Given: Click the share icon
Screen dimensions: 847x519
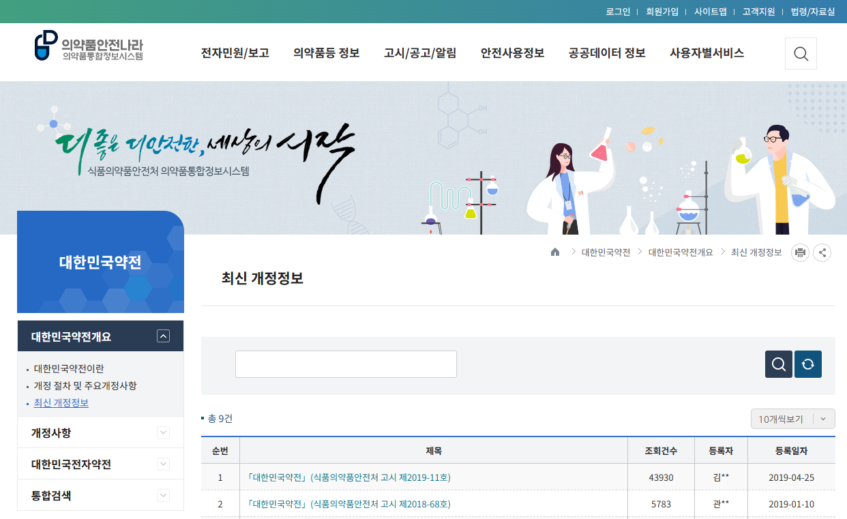Looking at the screenshot, I should point(822,252).
